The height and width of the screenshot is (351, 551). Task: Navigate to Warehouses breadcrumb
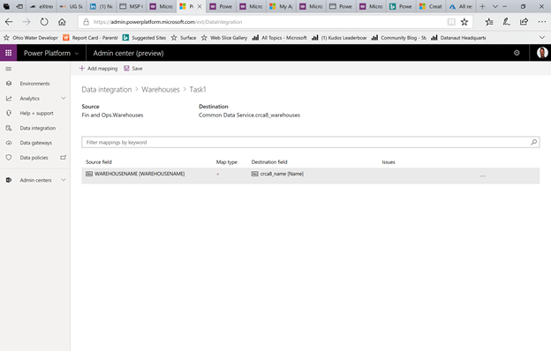tap(161, 89)
